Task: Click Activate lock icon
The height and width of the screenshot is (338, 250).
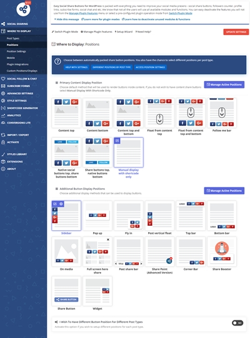Action: coord(3,142)
